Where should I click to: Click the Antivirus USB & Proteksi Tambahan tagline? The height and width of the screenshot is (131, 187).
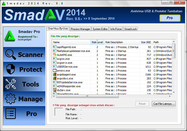tap(156, 11)
